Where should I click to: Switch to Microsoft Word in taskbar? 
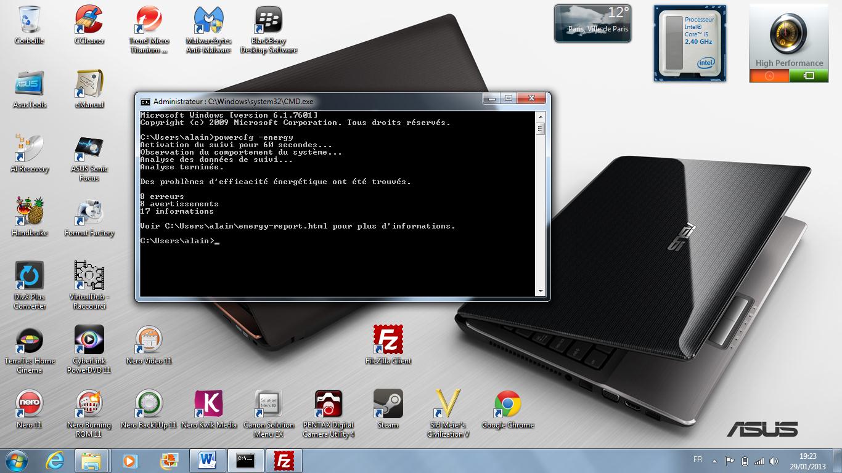[207, 461]
